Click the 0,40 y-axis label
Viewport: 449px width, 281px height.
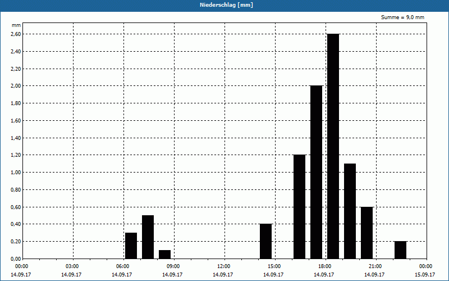point(16,224)
